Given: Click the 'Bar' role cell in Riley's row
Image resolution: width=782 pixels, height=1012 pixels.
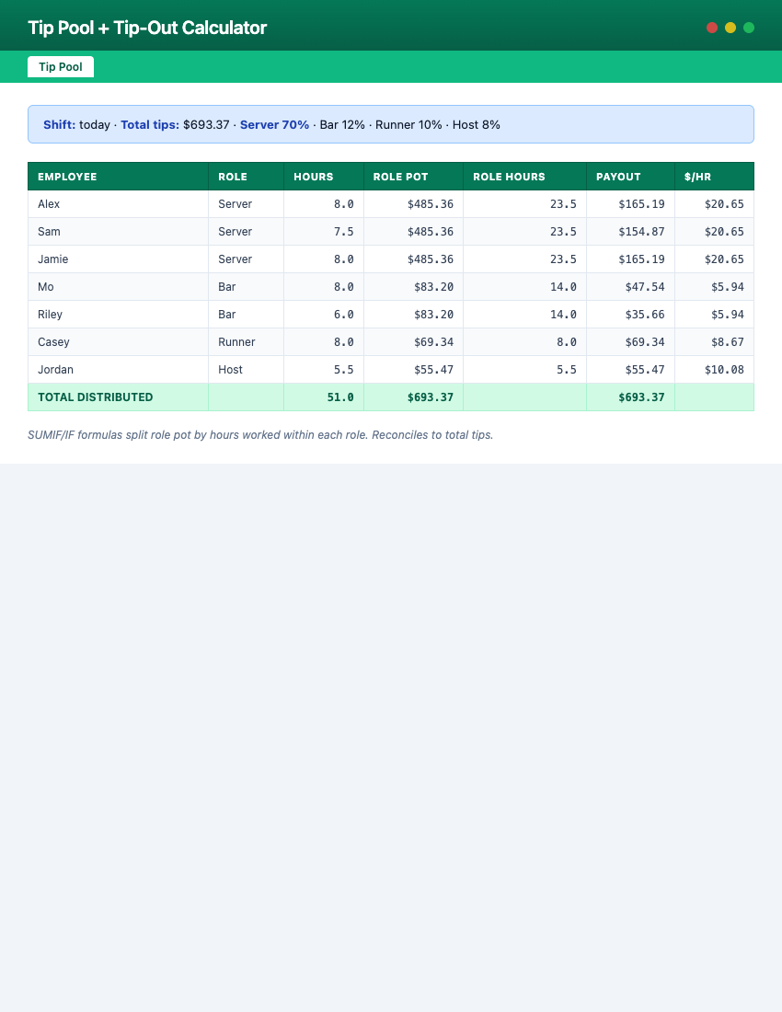Looking at the screenshot, I should tap(246, 315).
